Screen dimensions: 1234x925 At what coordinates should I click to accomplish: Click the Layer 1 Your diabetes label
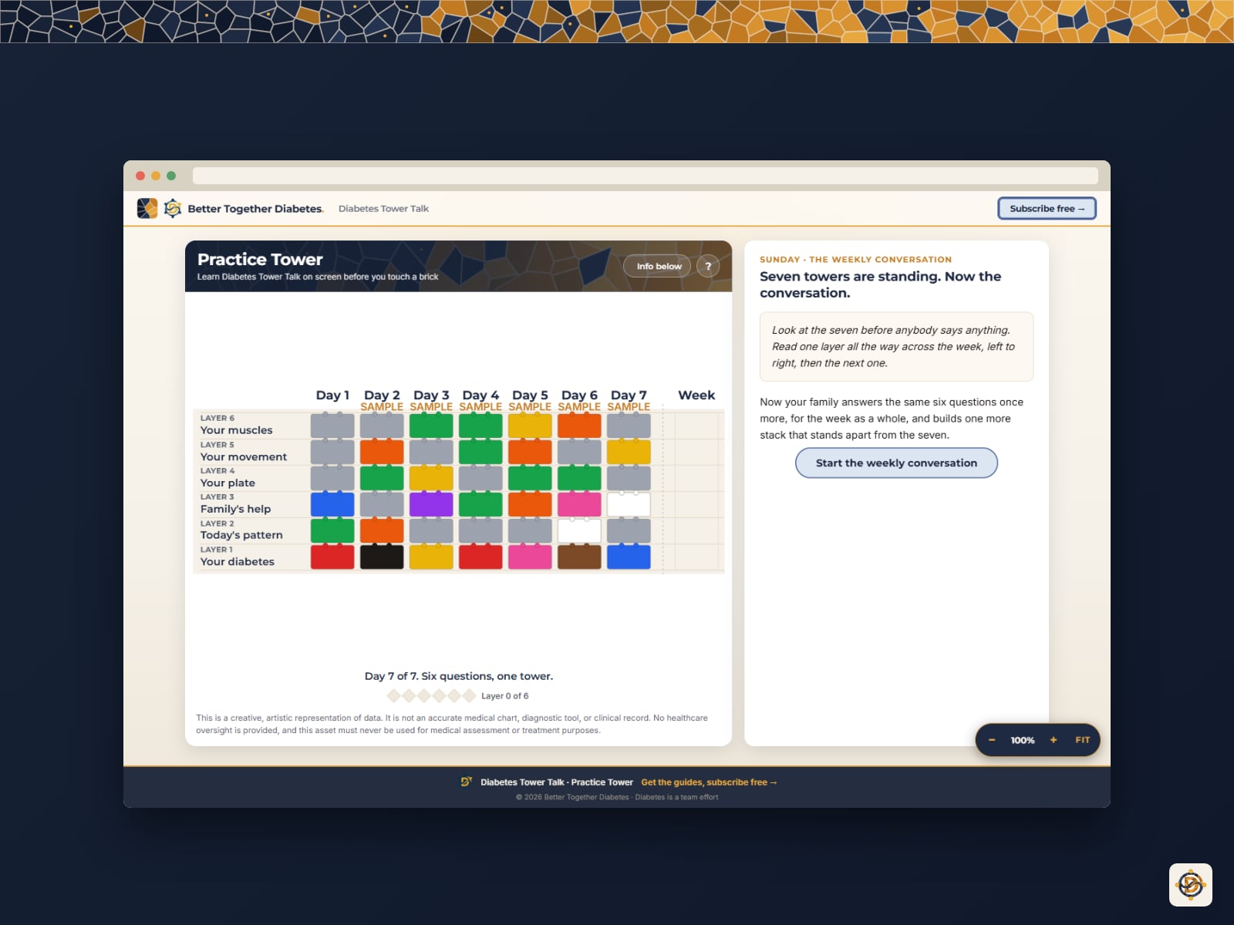(x=238, y=556)
